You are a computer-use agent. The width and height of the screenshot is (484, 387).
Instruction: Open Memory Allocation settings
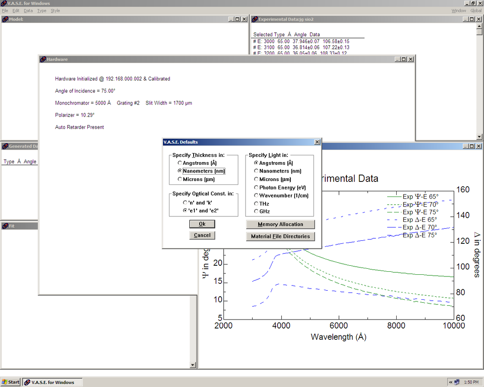point(280,224)
